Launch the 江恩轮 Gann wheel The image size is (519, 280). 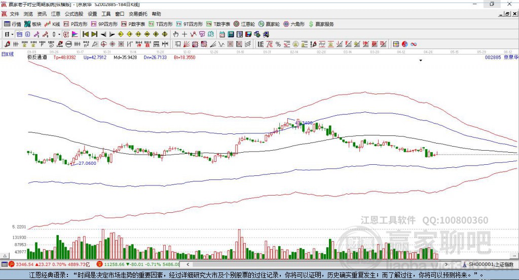coord(244,24)
